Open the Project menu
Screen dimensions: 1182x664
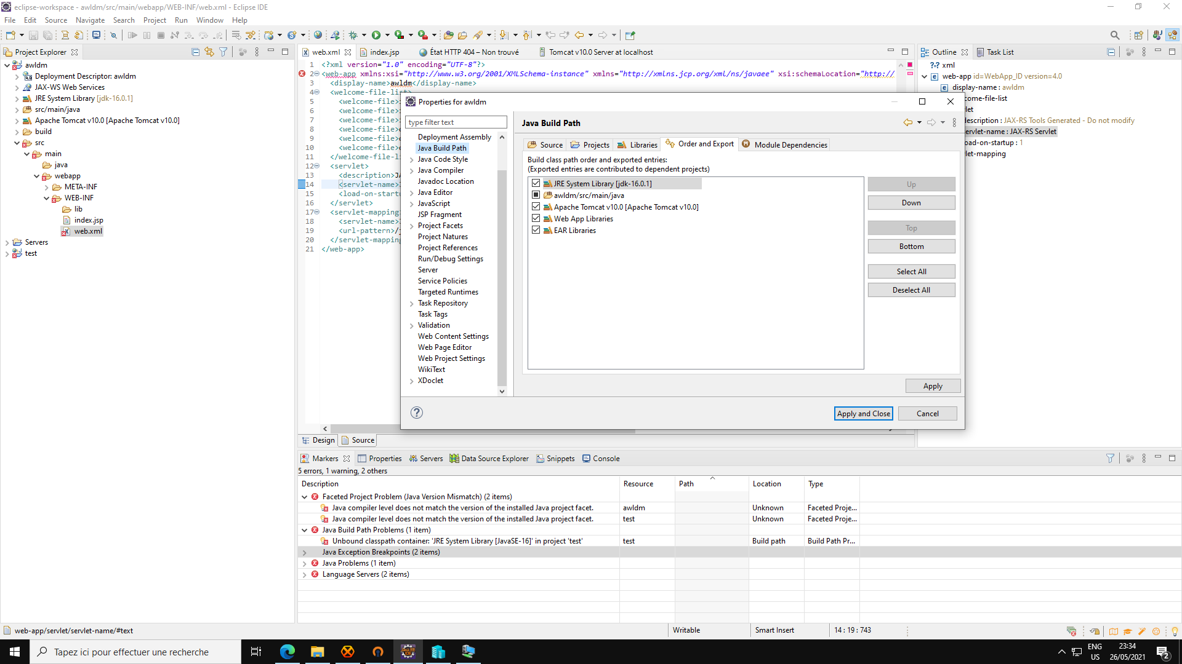(155, 20)
